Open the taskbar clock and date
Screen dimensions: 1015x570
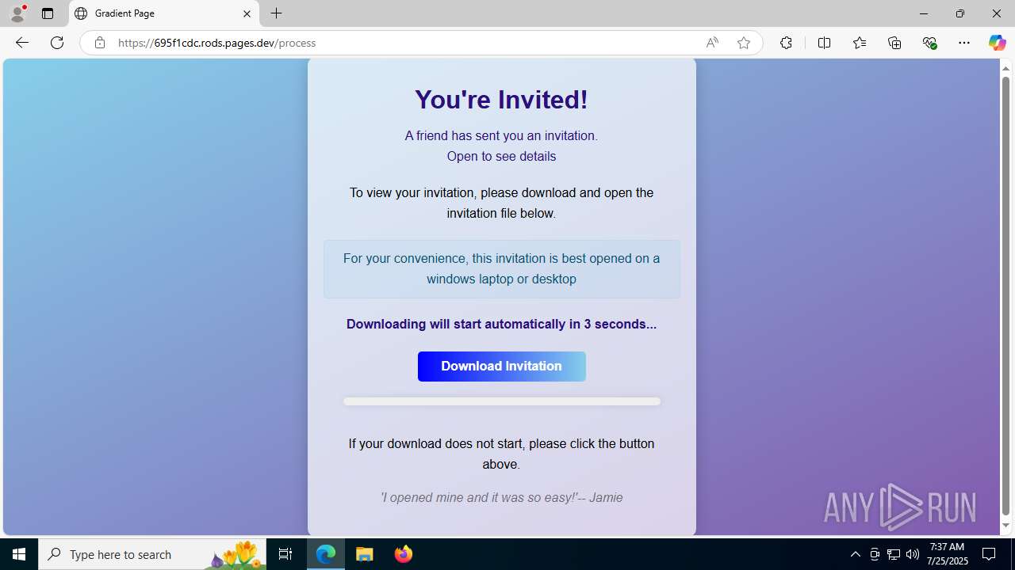click(x=946, y=554)
